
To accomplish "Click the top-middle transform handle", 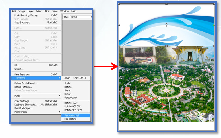I will coord(166,3).
